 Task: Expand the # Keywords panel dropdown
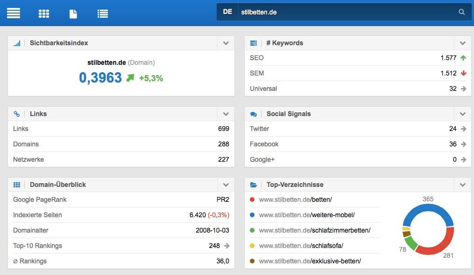[x=462, y=43]
